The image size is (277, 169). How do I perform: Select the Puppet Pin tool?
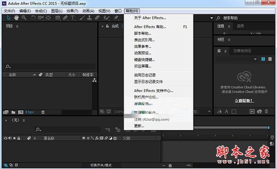coord(116,18)
